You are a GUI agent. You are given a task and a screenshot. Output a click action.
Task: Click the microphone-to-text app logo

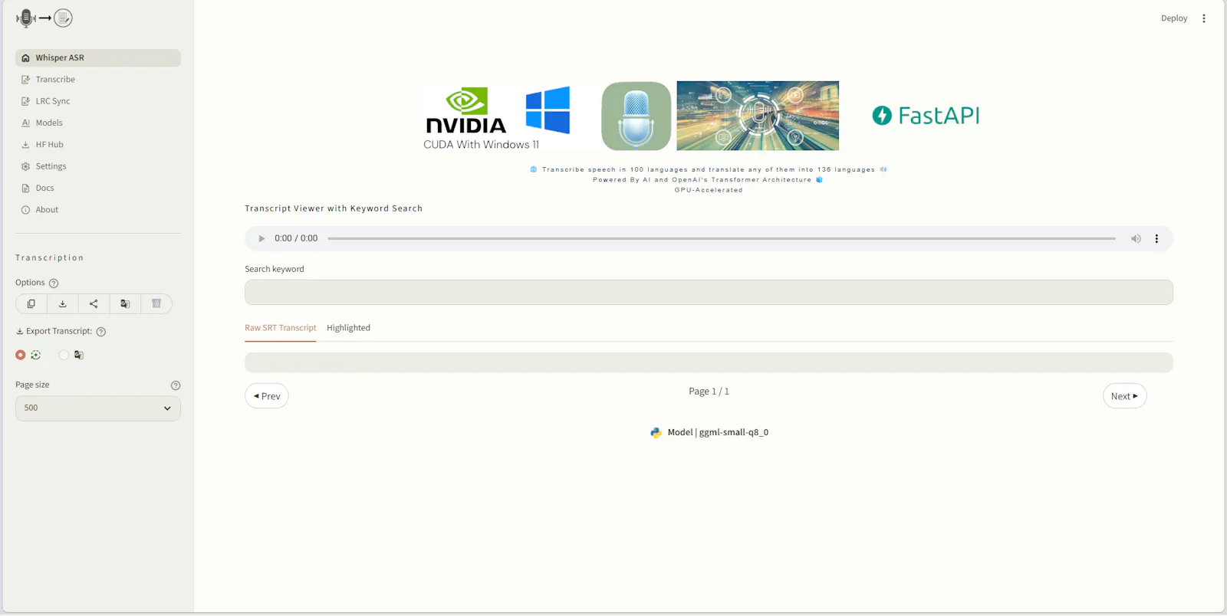(44, 18)
